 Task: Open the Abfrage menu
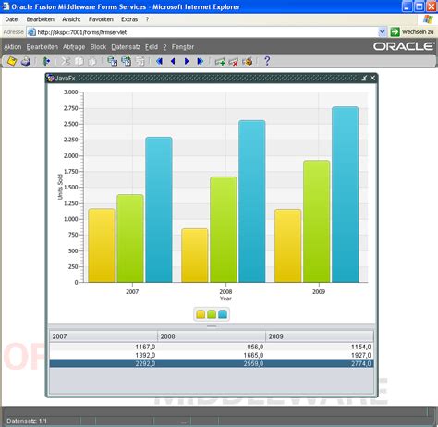(x=74, y=47)
